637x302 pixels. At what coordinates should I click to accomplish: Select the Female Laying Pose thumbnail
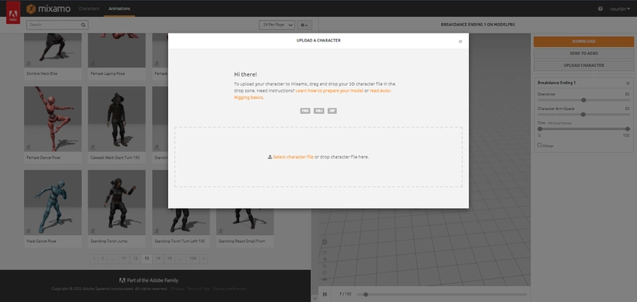(116, 50)
